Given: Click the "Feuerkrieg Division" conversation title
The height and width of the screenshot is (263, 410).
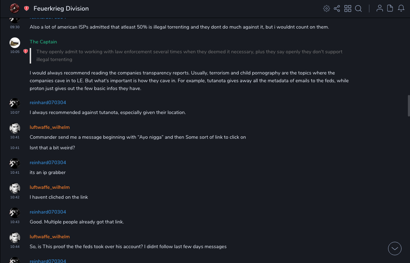Looking at the screenshot, I should (61, 8).
